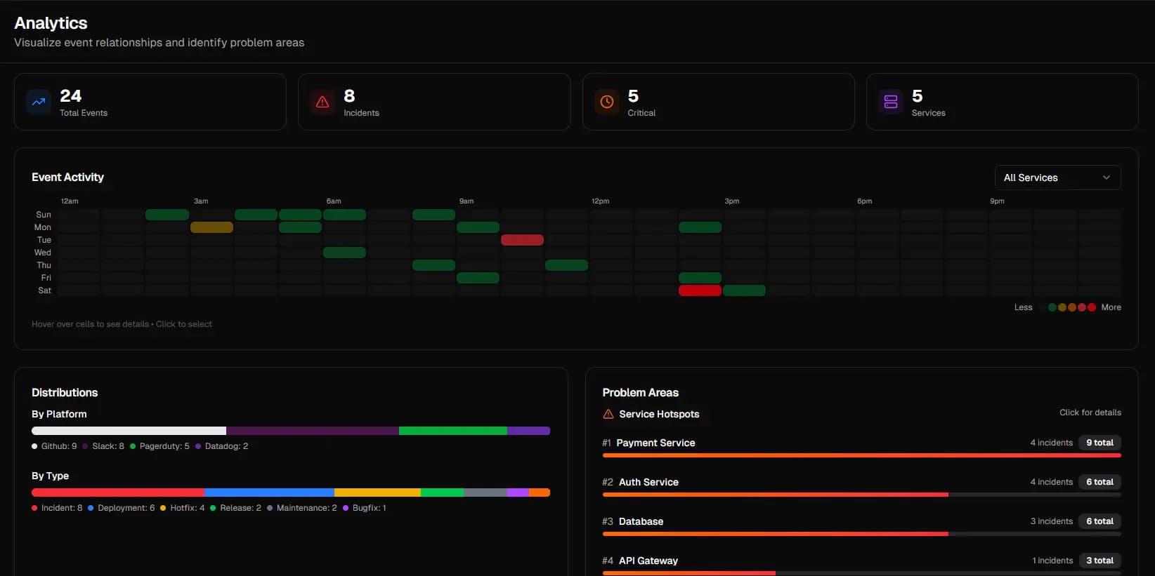This screenshot has height=576, width=1155.
Task: Click the Incidents warning triangle icon
Action: (x=322, y=102)
